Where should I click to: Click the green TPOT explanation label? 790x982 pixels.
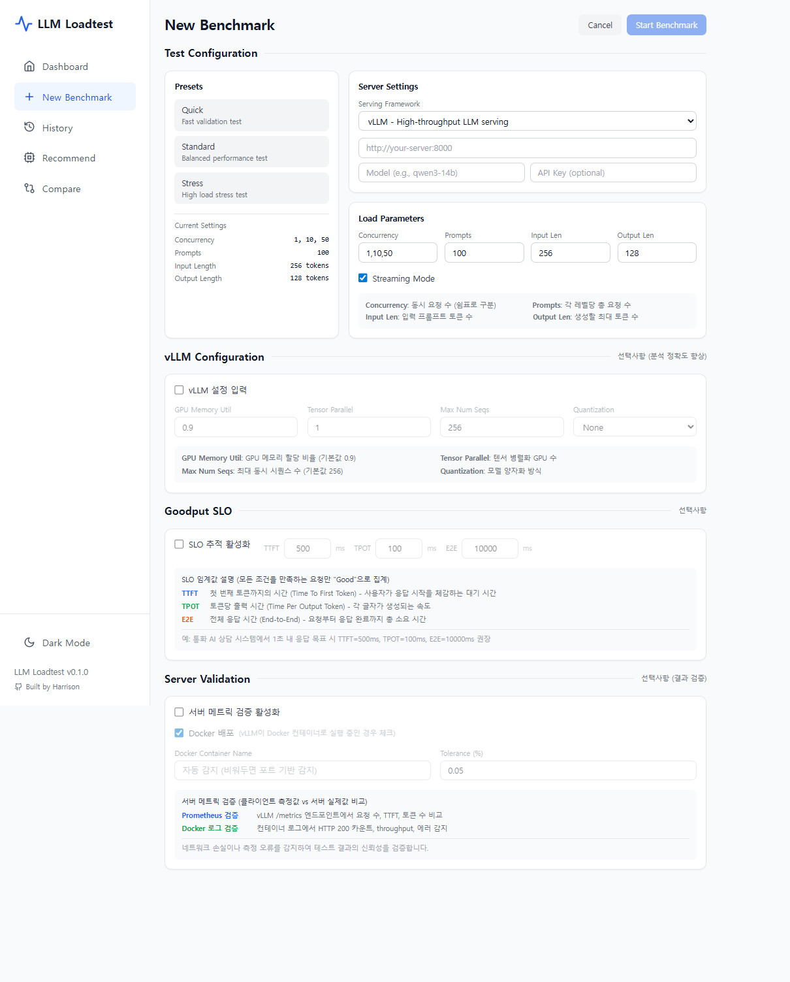pos(191,606)
